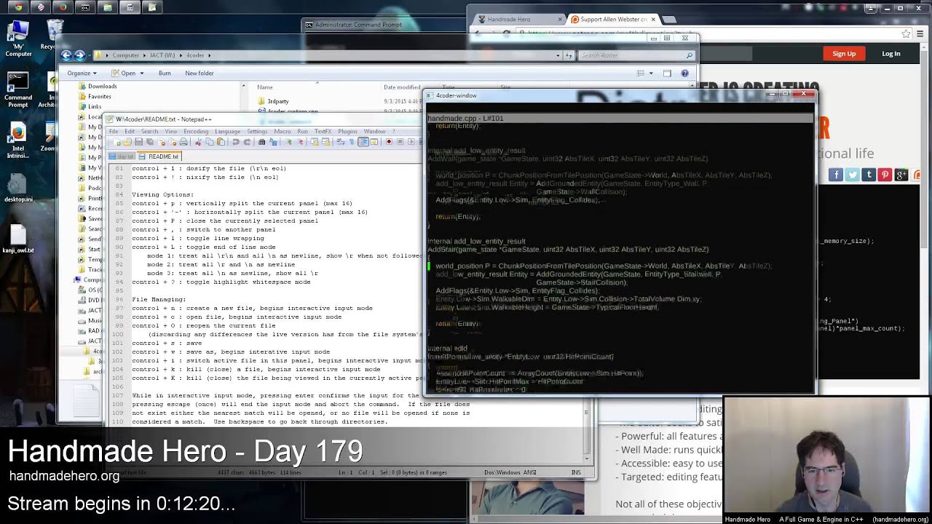Screen dimensions: 932x524
Task: Create new file in Notepad++ toolbar
Action: [116, 142]
